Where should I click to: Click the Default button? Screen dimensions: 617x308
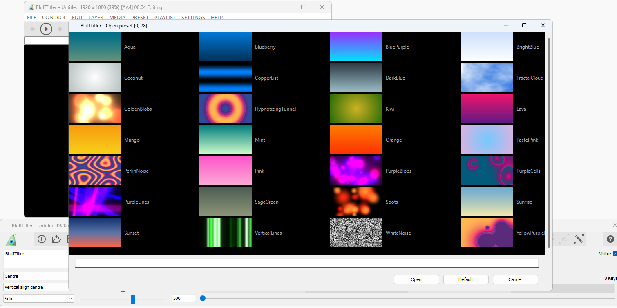tap(465, 279)
